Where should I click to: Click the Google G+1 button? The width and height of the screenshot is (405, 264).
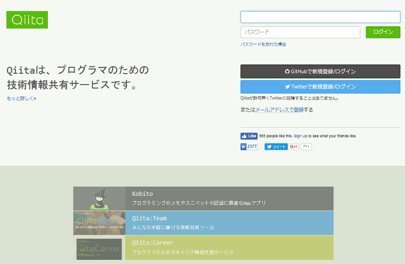(x=293, y=147)
